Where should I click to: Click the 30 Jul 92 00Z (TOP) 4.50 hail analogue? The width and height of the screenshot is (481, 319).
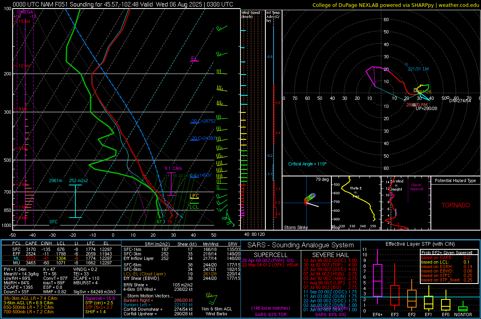coord(330,265)
